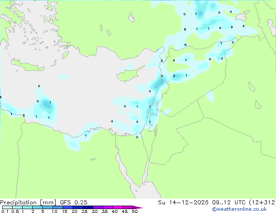
Task: Click the "10" legend scale label
Action: click(x=54, y=211)
